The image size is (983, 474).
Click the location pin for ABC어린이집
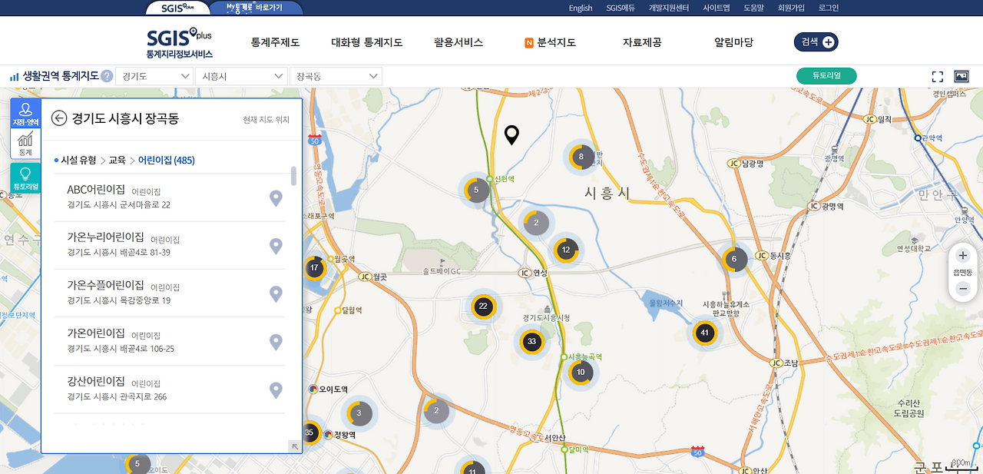tap(276, 197)
